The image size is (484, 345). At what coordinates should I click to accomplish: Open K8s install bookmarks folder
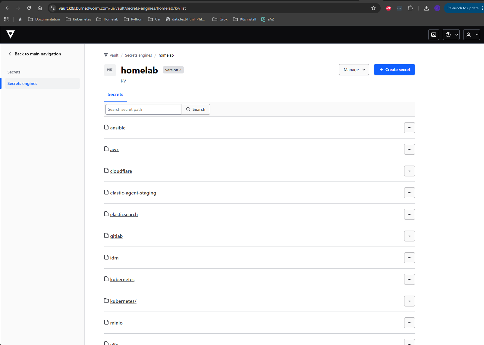[x=244, y=19]
